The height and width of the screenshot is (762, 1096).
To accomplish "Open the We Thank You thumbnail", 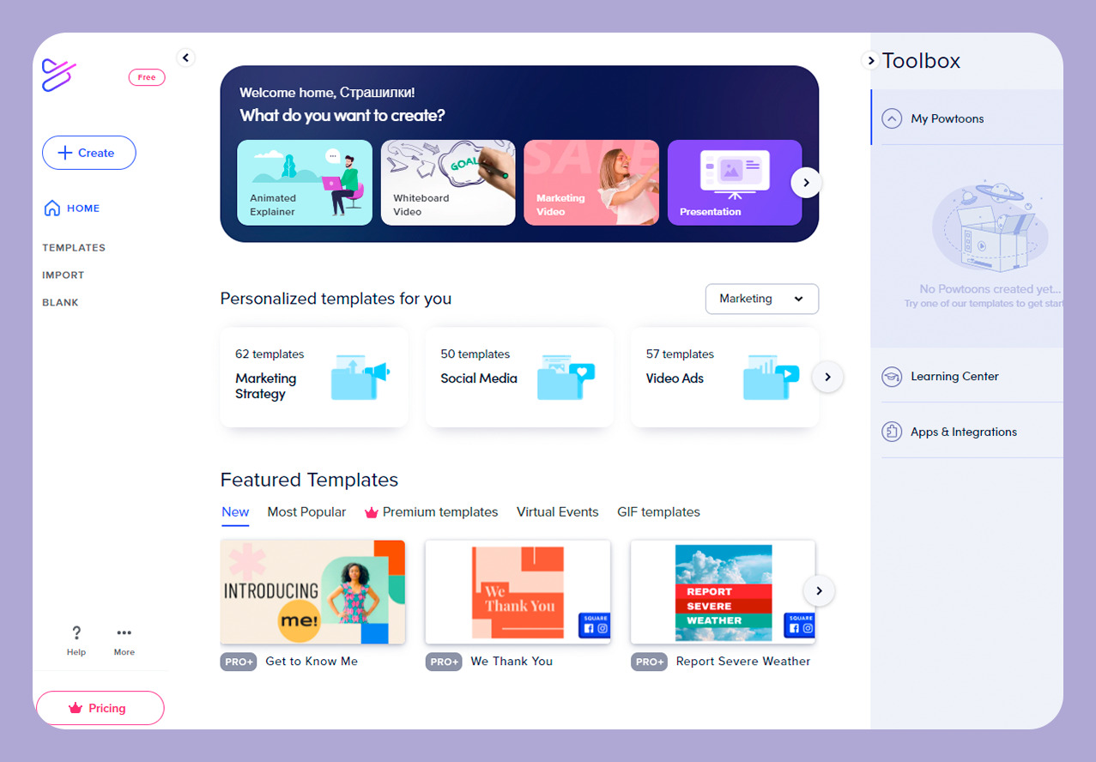I will pos(518,592).
